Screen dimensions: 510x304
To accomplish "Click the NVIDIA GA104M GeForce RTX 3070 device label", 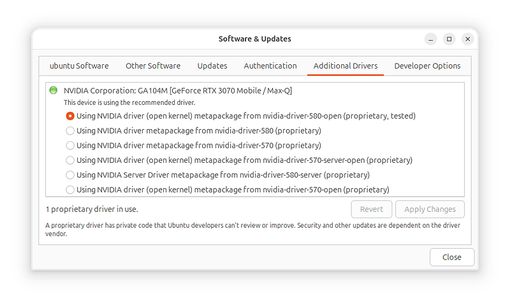I will 178,91.
